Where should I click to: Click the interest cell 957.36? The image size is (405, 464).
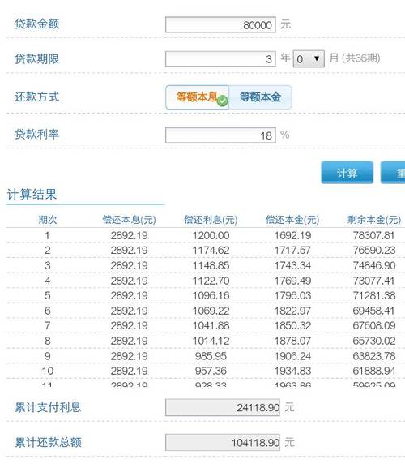[211, 371]
